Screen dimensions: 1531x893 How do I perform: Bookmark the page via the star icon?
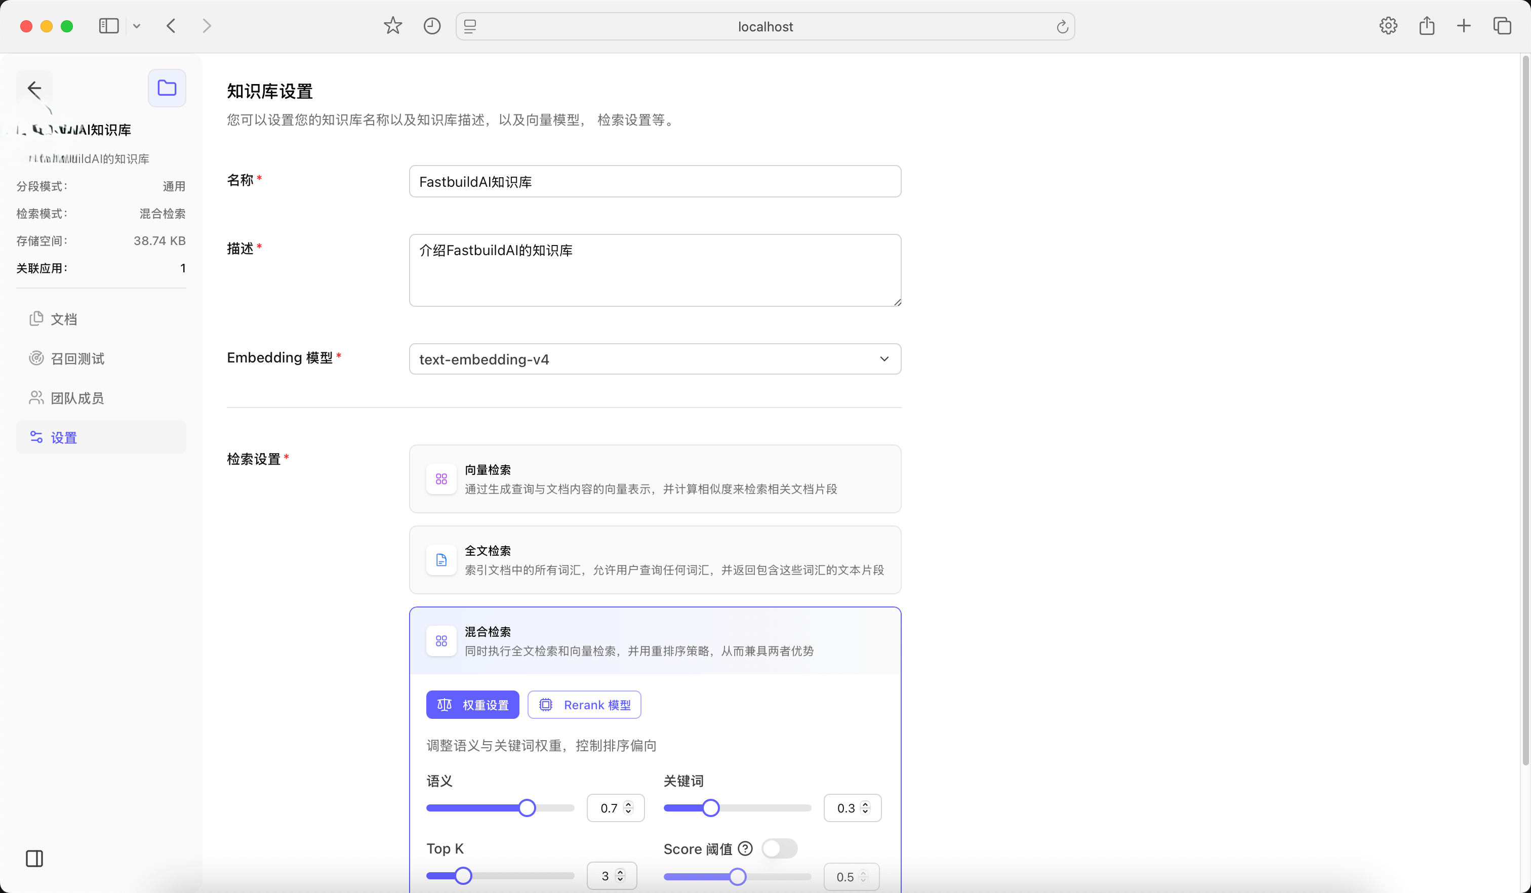(x=392, y=25)
